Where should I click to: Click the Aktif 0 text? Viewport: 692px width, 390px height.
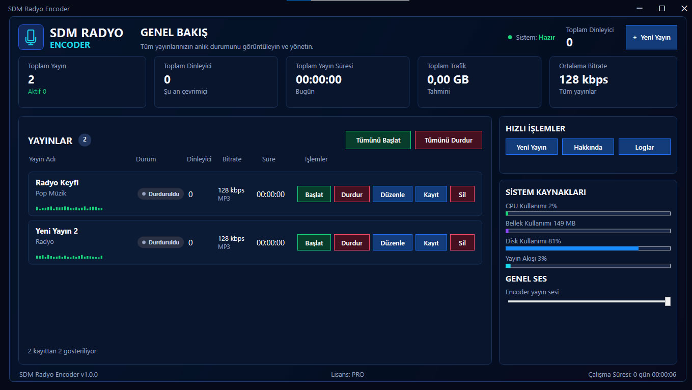(37, 92)
